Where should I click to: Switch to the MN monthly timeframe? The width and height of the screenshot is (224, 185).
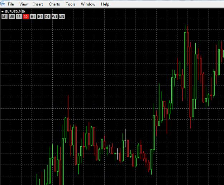click(x=62, y=17)
